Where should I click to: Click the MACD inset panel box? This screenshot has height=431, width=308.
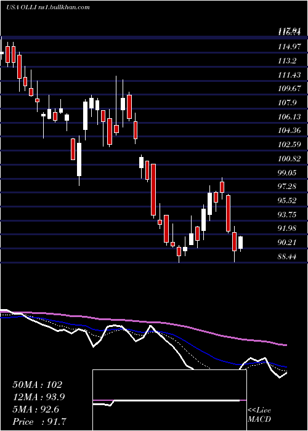click(x=169, y=400)
